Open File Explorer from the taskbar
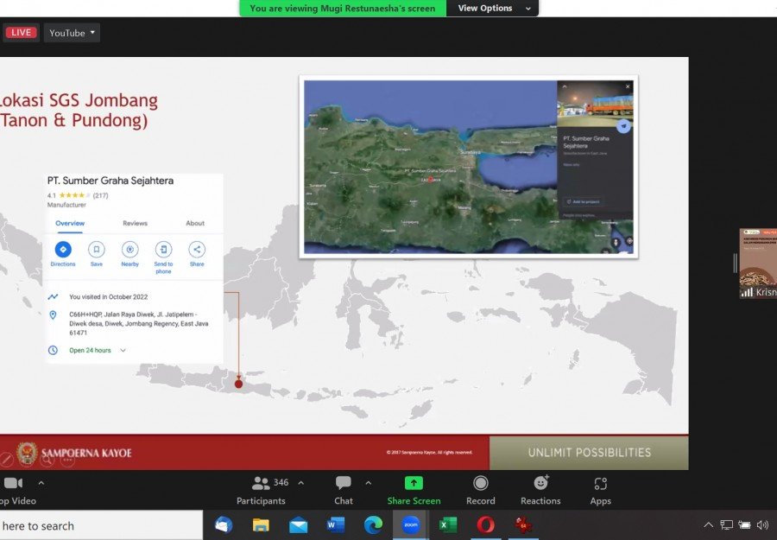This screenshot has width=777, height=540. coord(261,525)
